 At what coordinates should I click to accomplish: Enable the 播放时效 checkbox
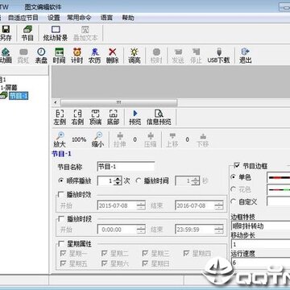click(61, 194)
